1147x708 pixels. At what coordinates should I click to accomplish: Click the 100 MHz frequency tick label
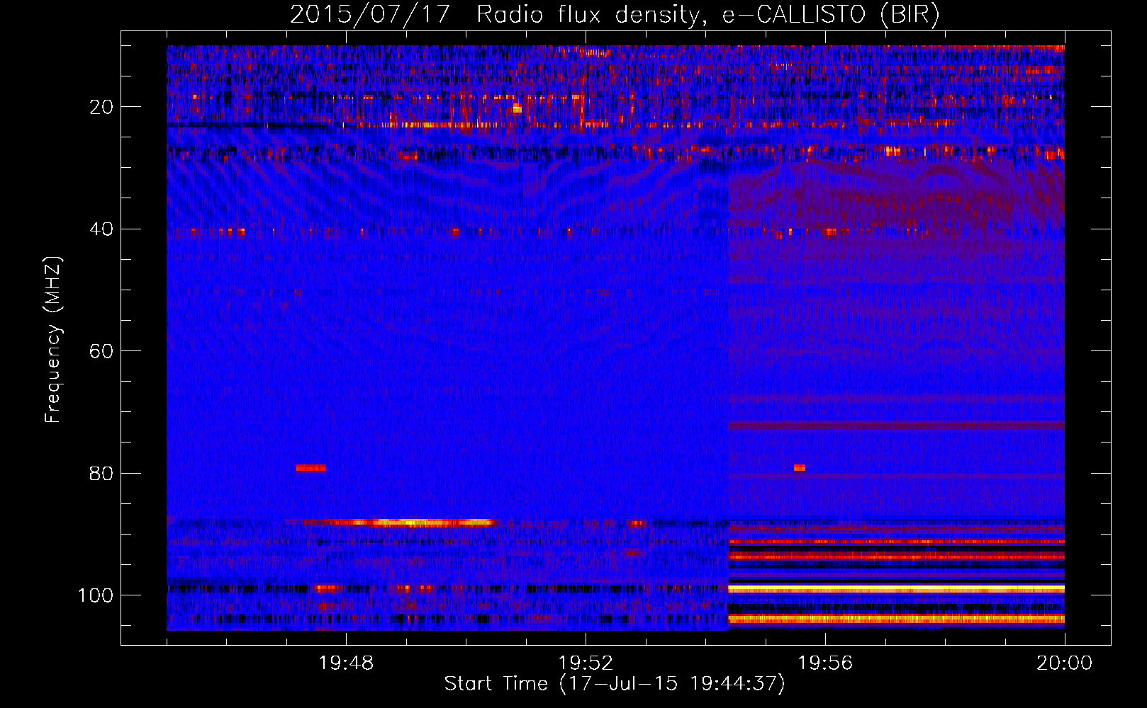coord(96,595)
